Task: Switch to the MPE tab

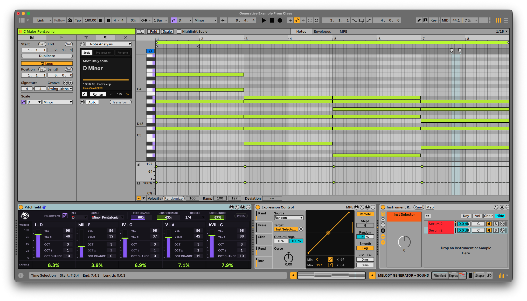Action: 343,32
